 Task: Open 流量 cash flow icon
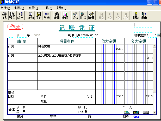(x=91, y=16)
